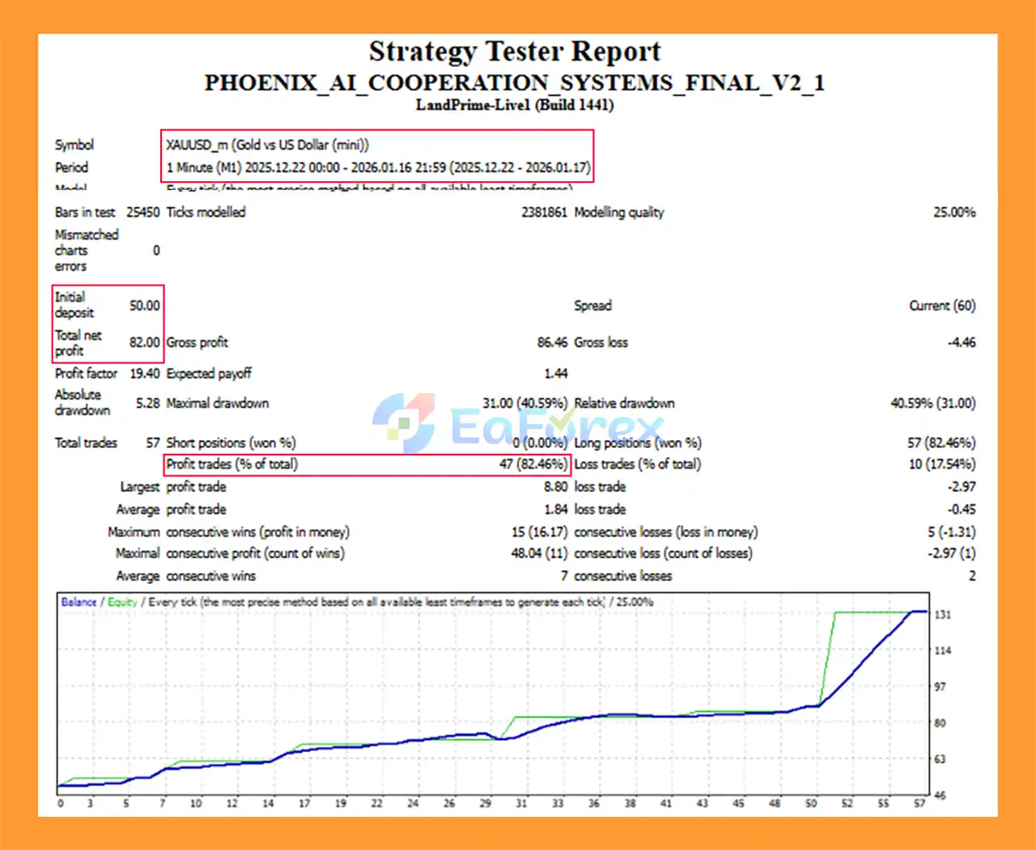The height and width of the screenshot is (850, 1036).
Task: Click the Loss trades 10 (17.54%) value
Action: point(941,464)
